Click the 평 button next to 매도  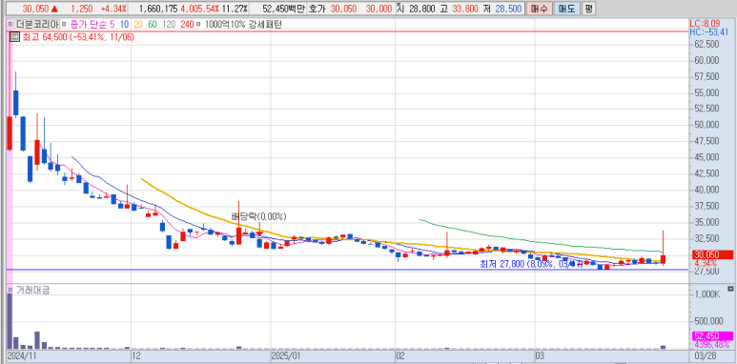(x=588, y=9)
